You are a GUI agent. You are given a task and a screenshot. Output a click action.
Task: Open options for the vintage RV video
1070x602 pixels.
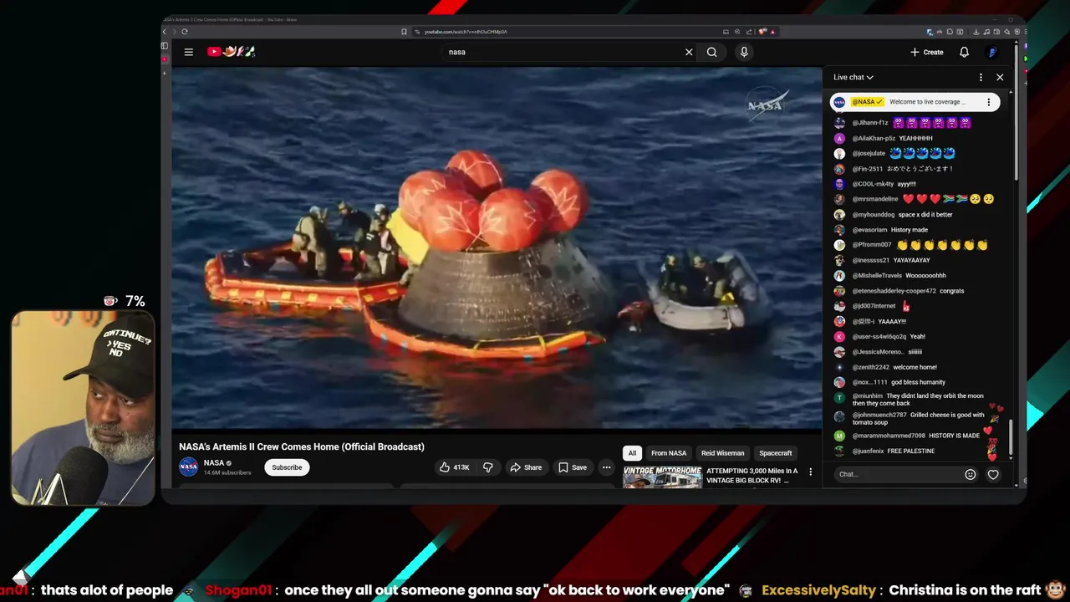pyautogui.click(x=810, y=472)
